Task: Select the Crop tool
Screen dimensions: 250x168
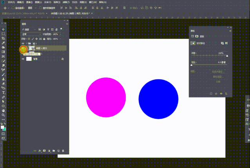Action: point(3,39)
